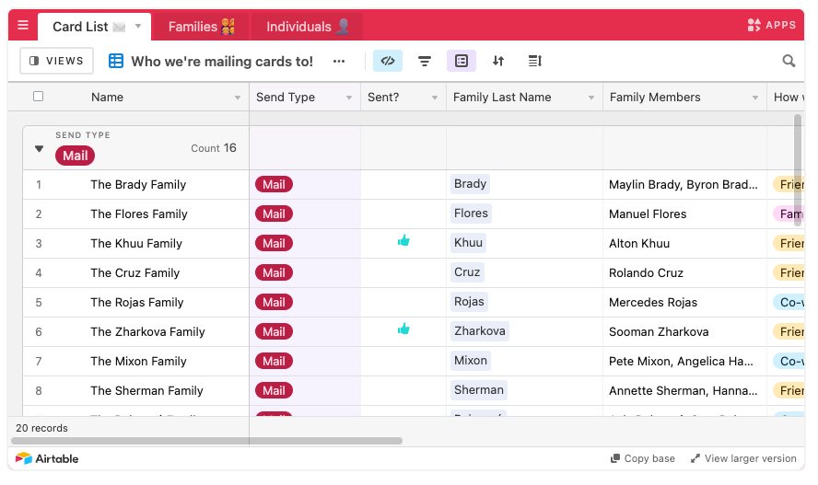Switch to the Individuals tab

(x=308, y=27)
